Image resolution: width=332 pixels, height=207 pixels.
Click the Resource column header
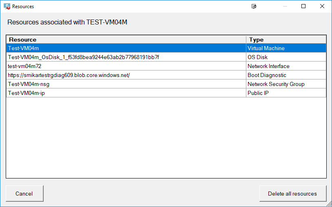tap(126, 40)
